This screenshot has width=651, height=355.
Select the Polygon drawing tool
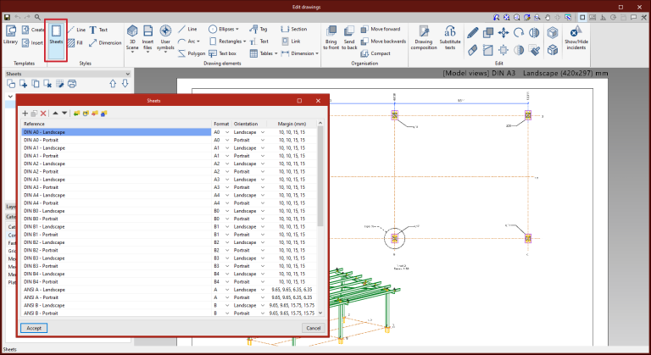(192, 53)
